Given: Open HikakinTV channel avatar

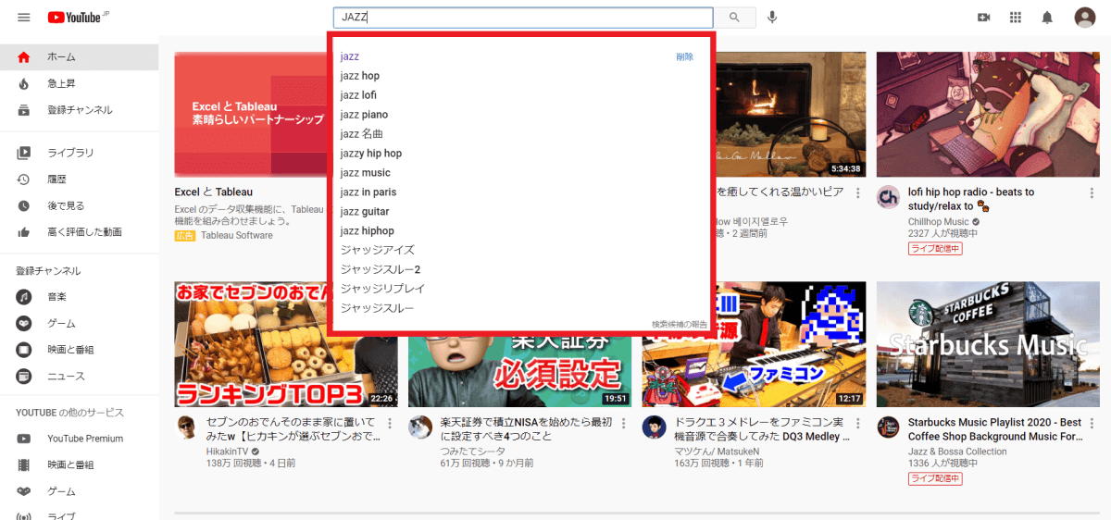Looking at the screenshot, I should click(186, 427).
